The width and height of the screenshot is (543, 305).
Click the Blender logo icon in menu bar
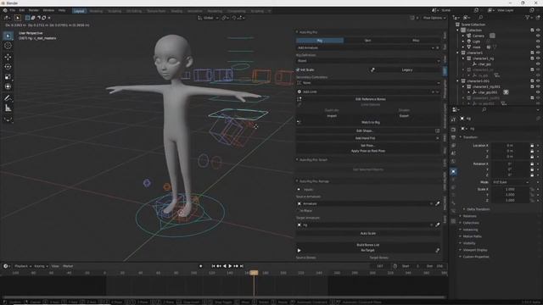[5, 10]
